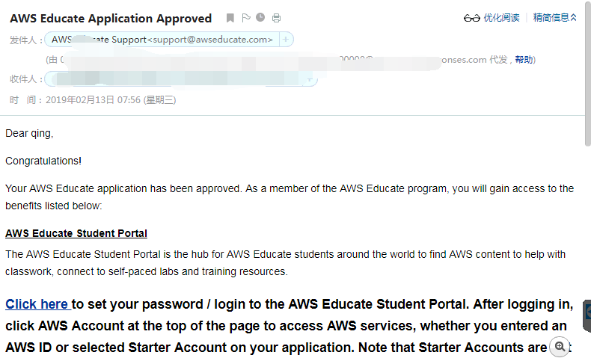This screenshot has width=591, height=364.
Task: Click the Congratulations! line in the email
Action: (43, 161)
